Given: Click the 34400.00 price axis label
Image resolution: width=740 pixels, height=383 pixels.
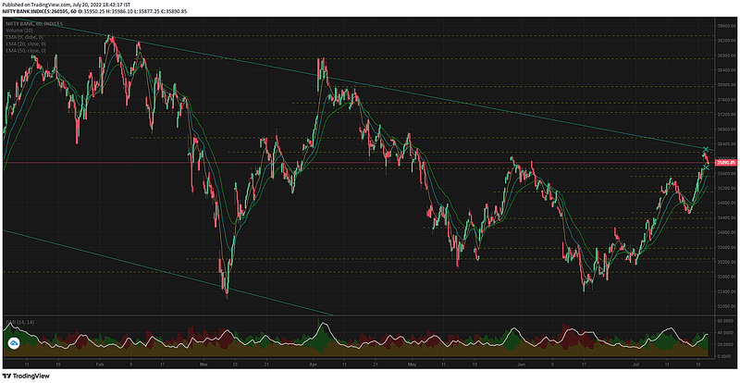Looking at the screenshot, I should (x=726, y=217).
